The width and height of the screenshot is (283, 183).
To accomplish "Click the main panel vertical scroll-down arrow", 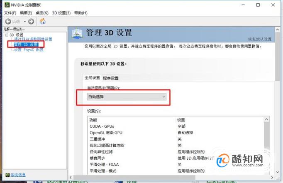I will (x=278, y=172).
